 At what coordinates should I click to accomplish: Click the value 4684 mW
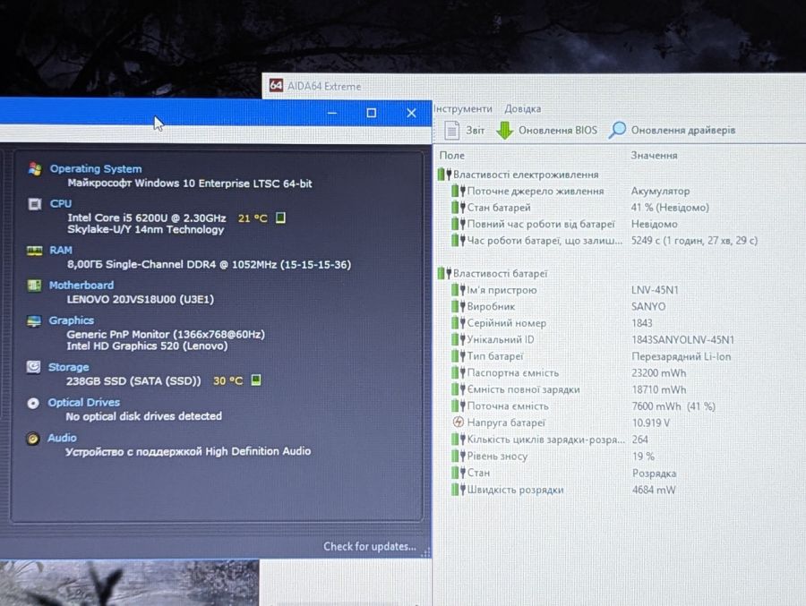pyautogui.click(x=654, y=490)
